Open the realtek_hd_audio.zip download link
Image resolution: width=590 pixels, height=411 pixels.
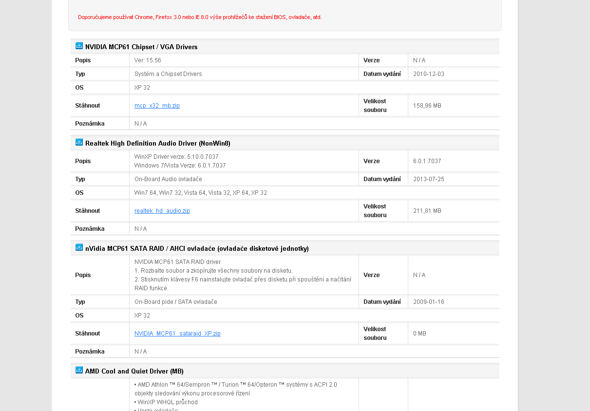coord(162,211)
